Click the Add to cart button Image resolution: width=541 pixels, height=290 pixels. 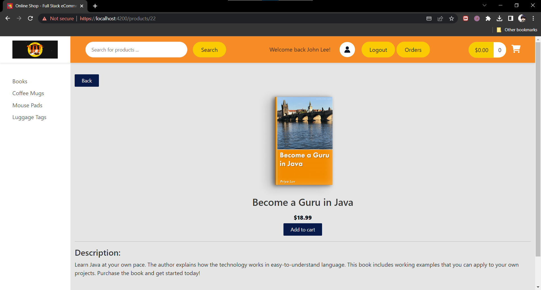(x=302, y=229)
